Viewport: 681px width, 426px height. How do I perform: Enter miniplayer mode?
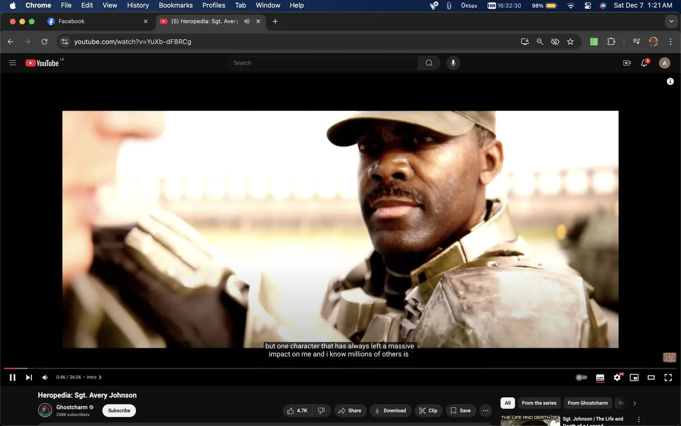634,377
